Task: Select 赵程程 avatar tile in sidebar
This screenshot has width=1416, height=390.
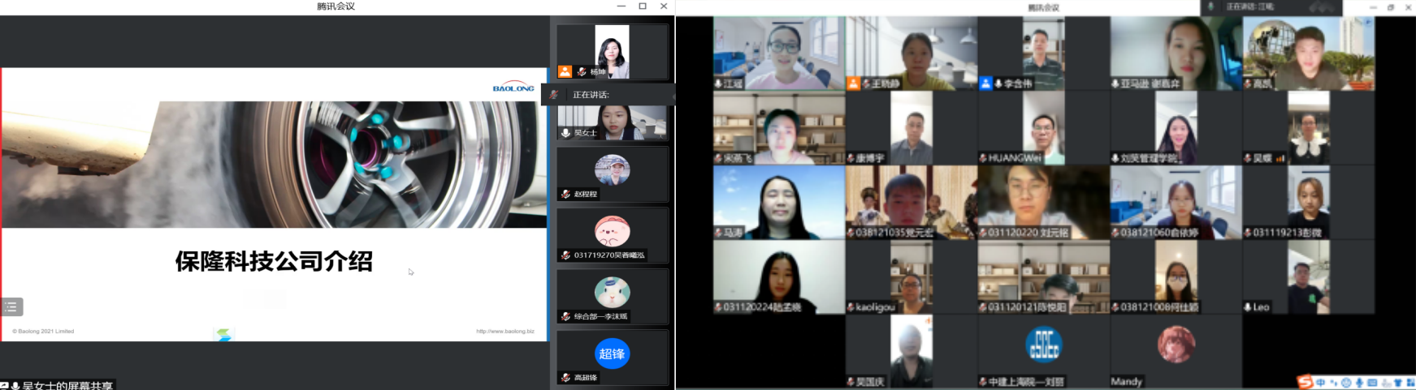Action: pyautogui.click(x=612, y=174)
